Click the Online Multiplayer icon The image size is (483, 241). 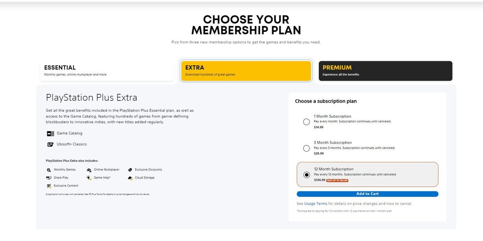coord(89,169)
